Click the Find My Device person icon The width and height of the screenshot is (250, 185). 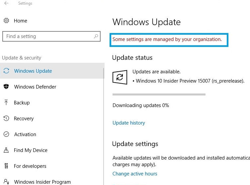tap(6, 150)
